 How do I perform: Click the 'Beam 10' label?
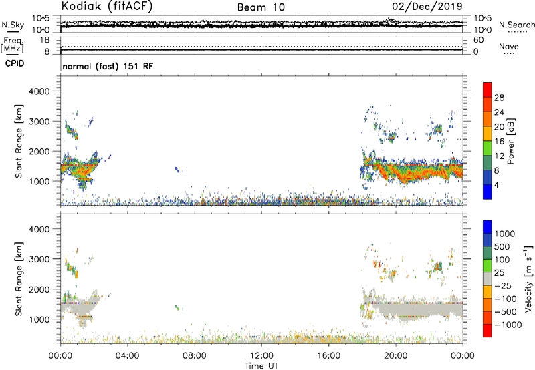pyautogui.click(x=261, y=7)
